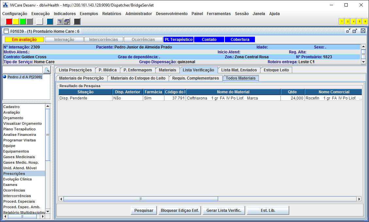Click the dark gray square toolbar button
This screenshot has height=222, width=369.
77,21
